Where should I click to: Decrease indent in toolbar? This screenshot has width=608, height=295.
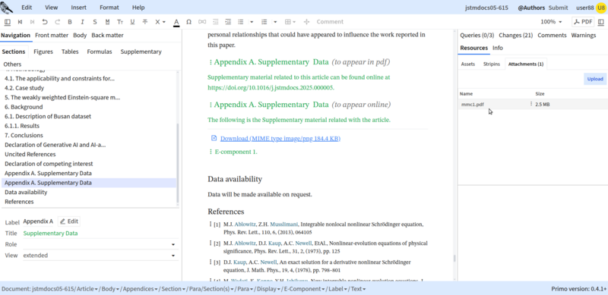click(x=215, y=22)
